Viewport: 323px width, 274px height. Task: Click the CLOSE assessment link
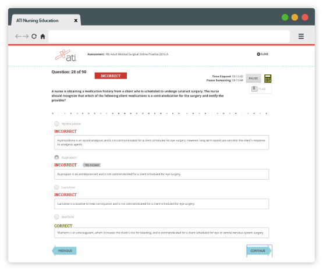262,54
